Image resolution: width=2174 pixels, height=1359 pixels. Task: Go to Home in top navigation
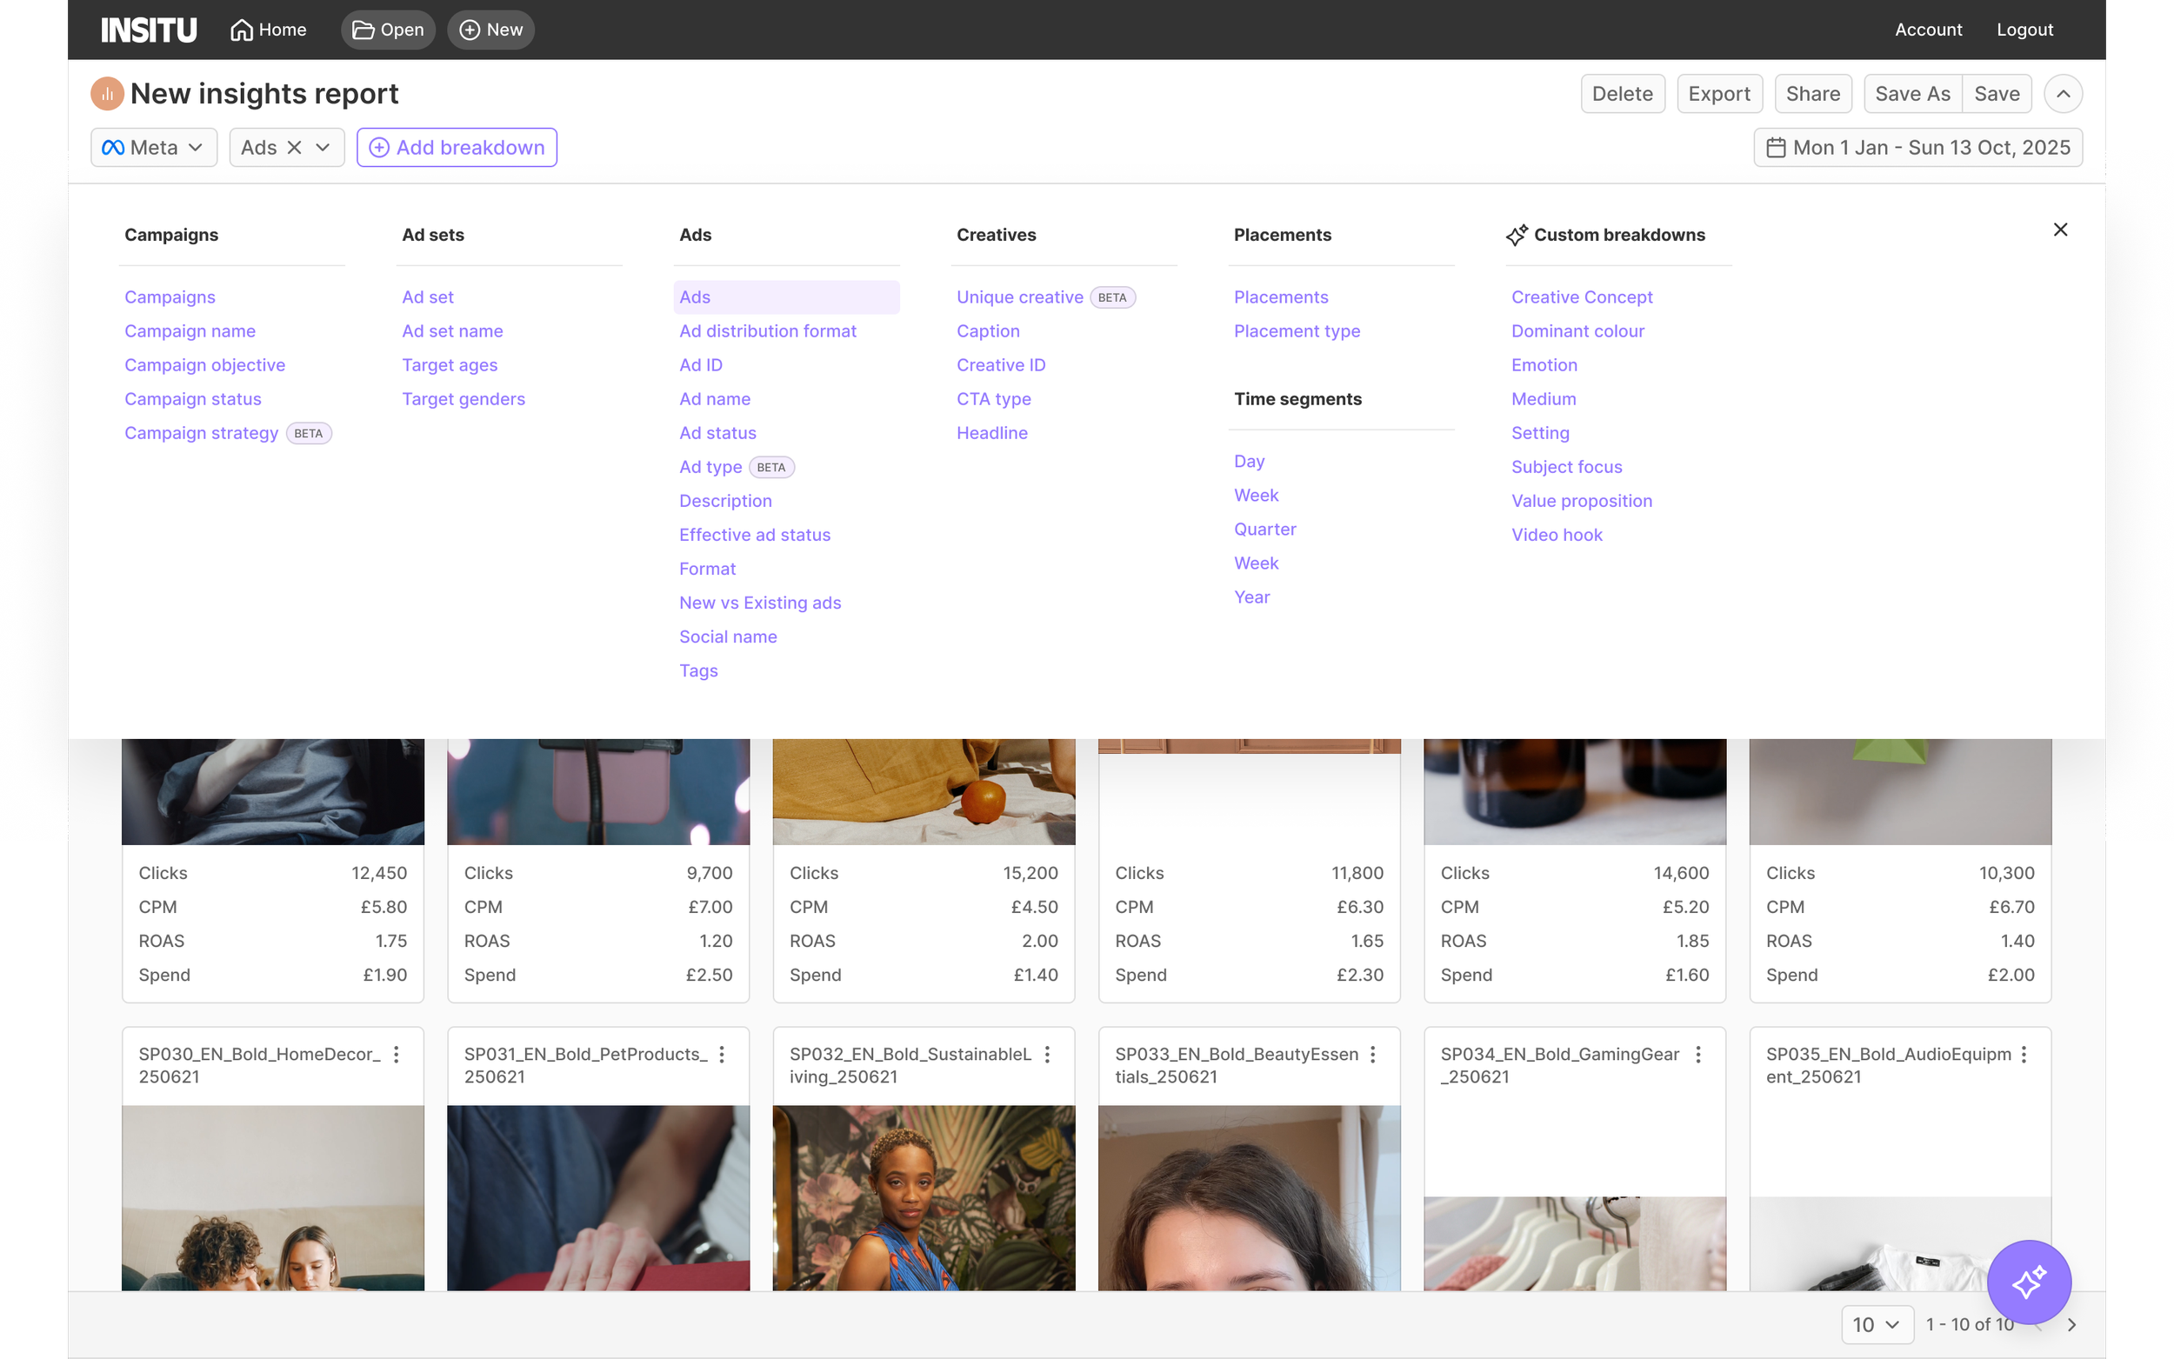[268, 30]
